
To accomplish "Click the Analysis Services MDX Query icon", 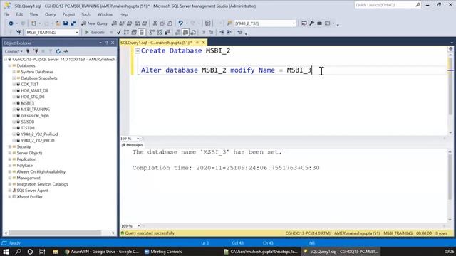I will point(122,23).
